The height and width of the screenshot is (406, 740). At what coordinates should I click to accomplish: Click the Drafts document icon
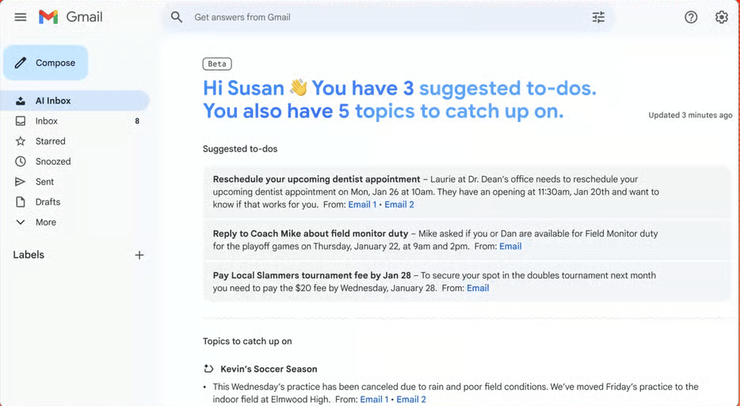click(x=21, y=202)
